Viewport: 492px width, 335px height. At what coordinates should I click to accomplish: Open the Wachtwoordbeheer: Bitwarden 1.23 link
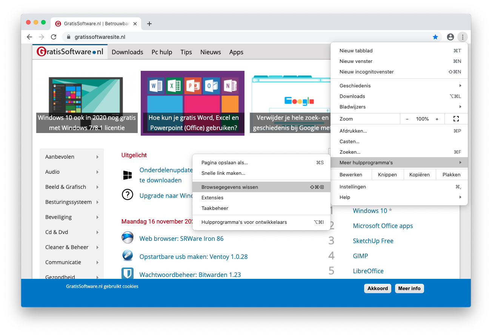click(190, 275)
